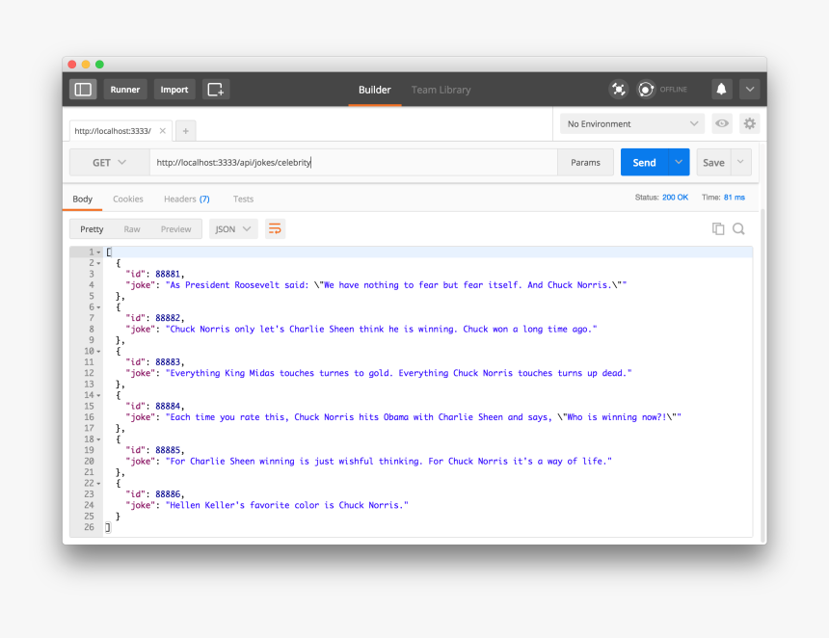829x638 pixels.
Task: Click the joke text about President Roosevelt
Action: tap(396, 285)
